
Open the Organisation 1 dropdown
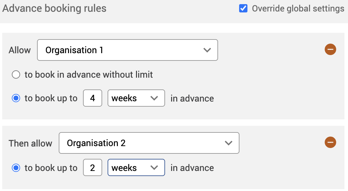tap(127, 50)
